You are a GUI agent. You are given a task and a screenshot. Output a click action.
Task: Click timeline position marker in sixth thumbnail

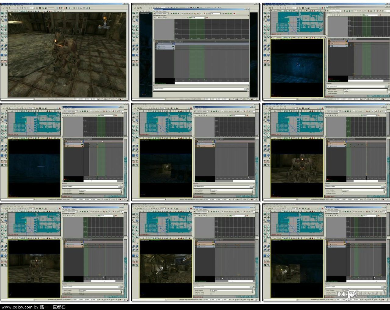(x=367, y=178)
